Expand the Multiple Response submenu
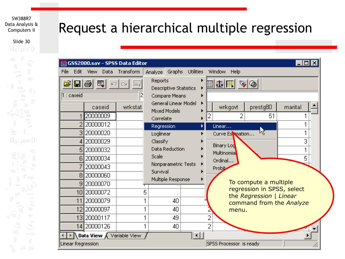 coord(175,179)
